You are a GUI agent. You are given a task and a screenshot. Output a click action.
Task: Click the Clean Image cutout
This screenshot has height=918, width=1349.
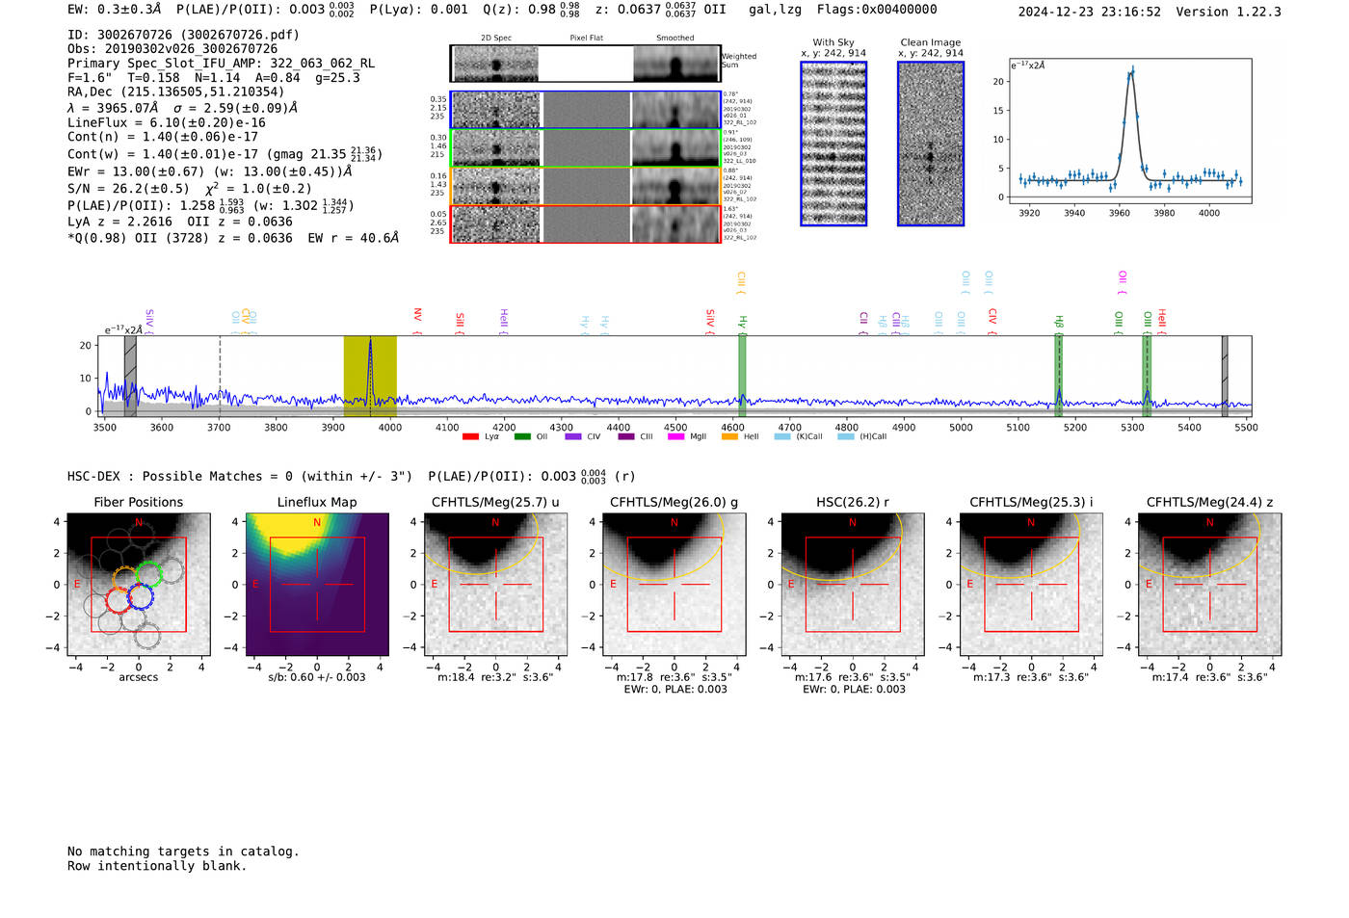pyautogui.click(x=931, y=144)
